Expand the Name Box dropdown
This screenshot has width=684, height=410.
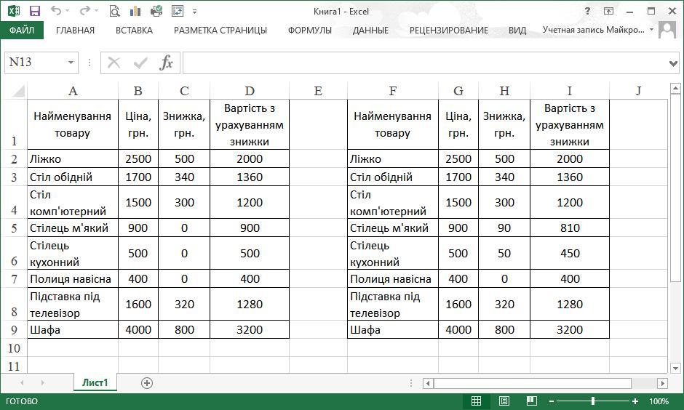click(x=71, y=63)
